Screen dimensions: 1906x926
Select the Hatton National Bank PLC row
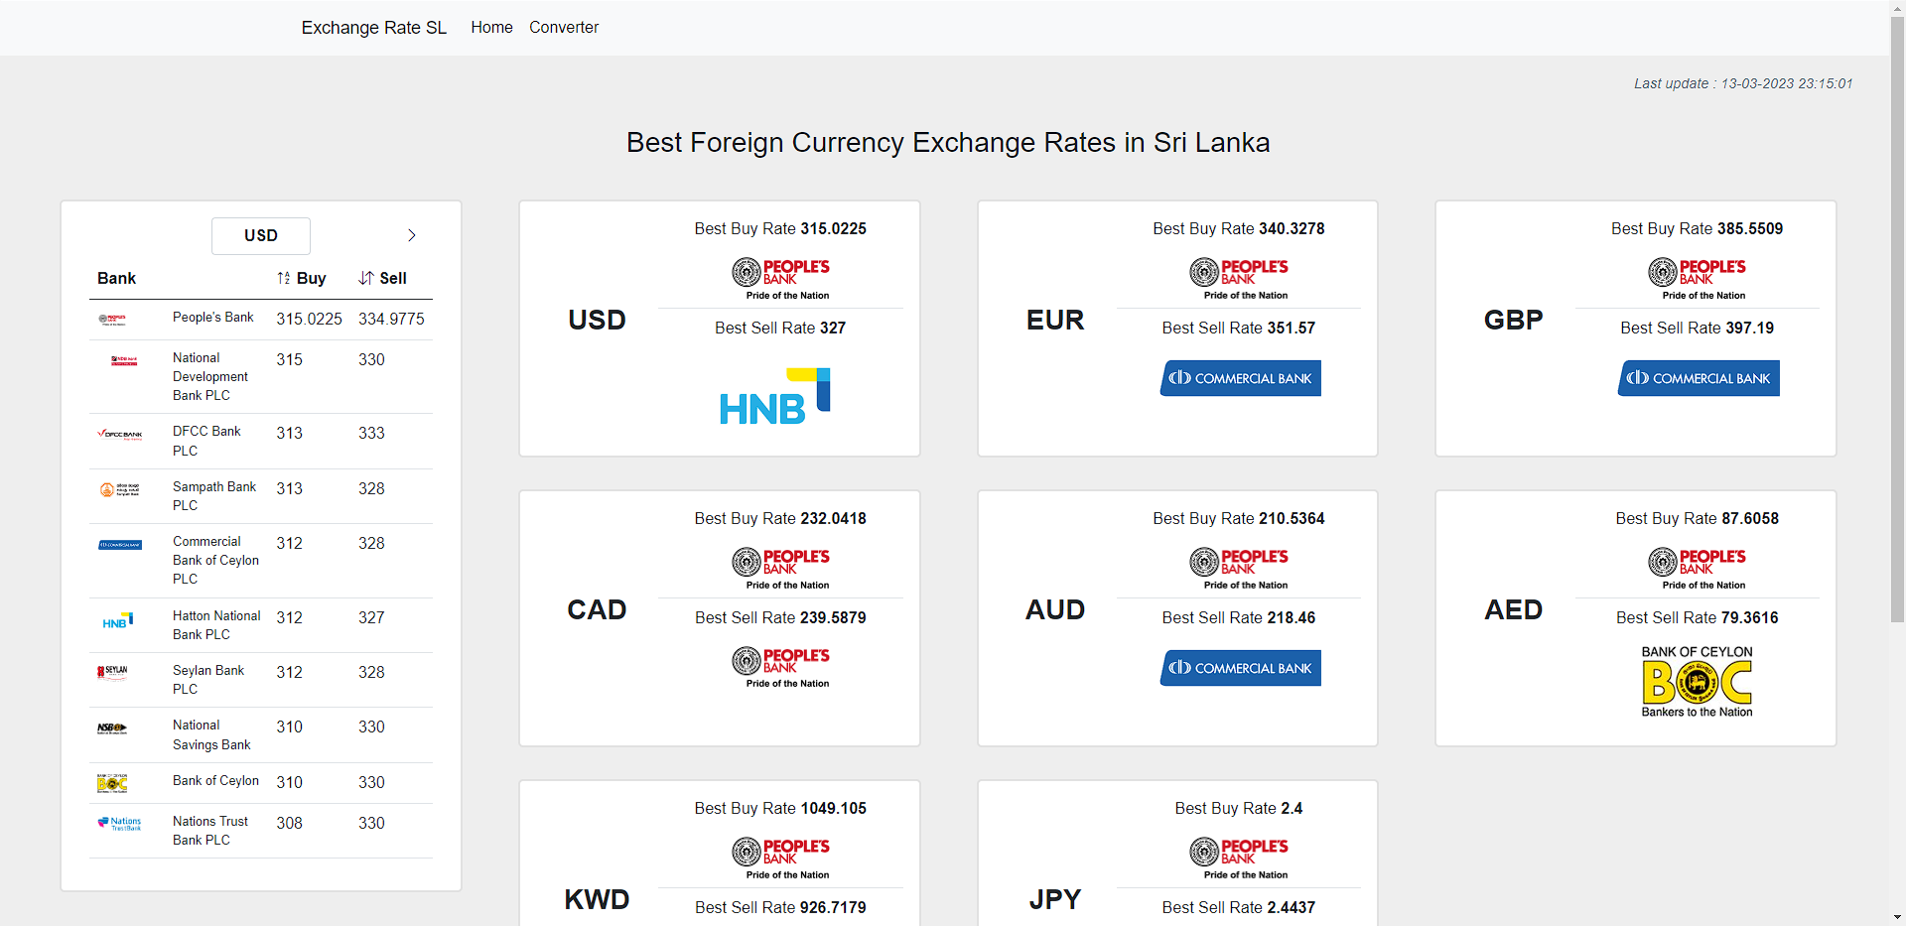point(261,625)
